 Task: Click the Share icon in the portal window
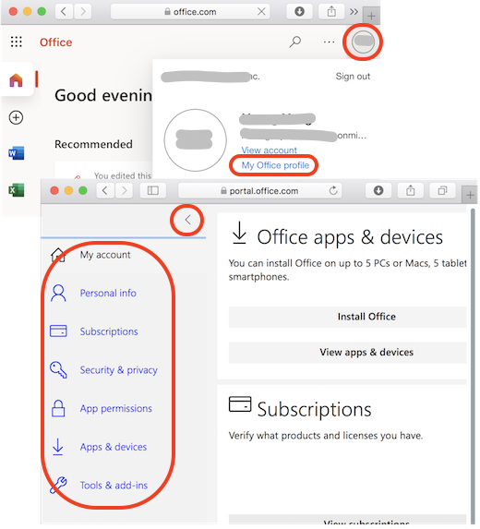click(411, 191)
